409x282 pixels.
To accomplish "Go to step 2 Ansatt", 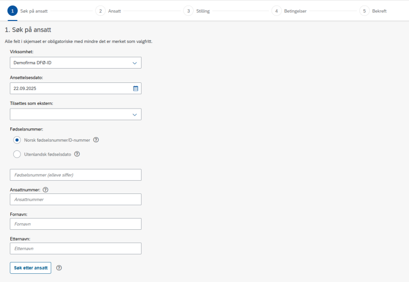I will point(108,11).
